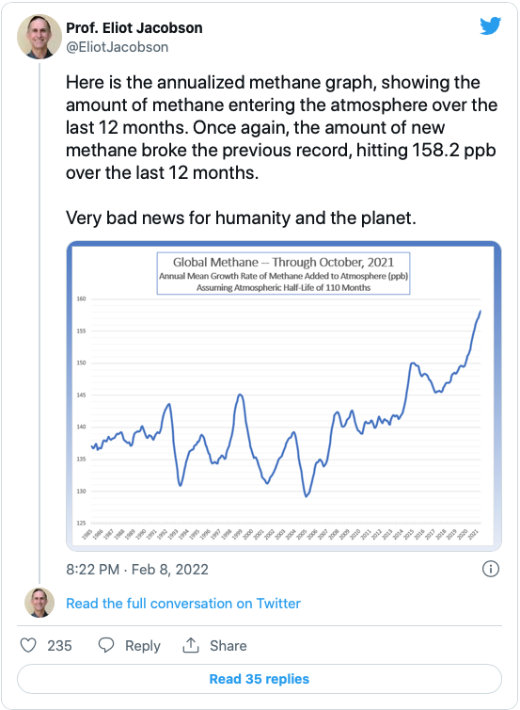Click the Read 35 replies button

[260, 679]
